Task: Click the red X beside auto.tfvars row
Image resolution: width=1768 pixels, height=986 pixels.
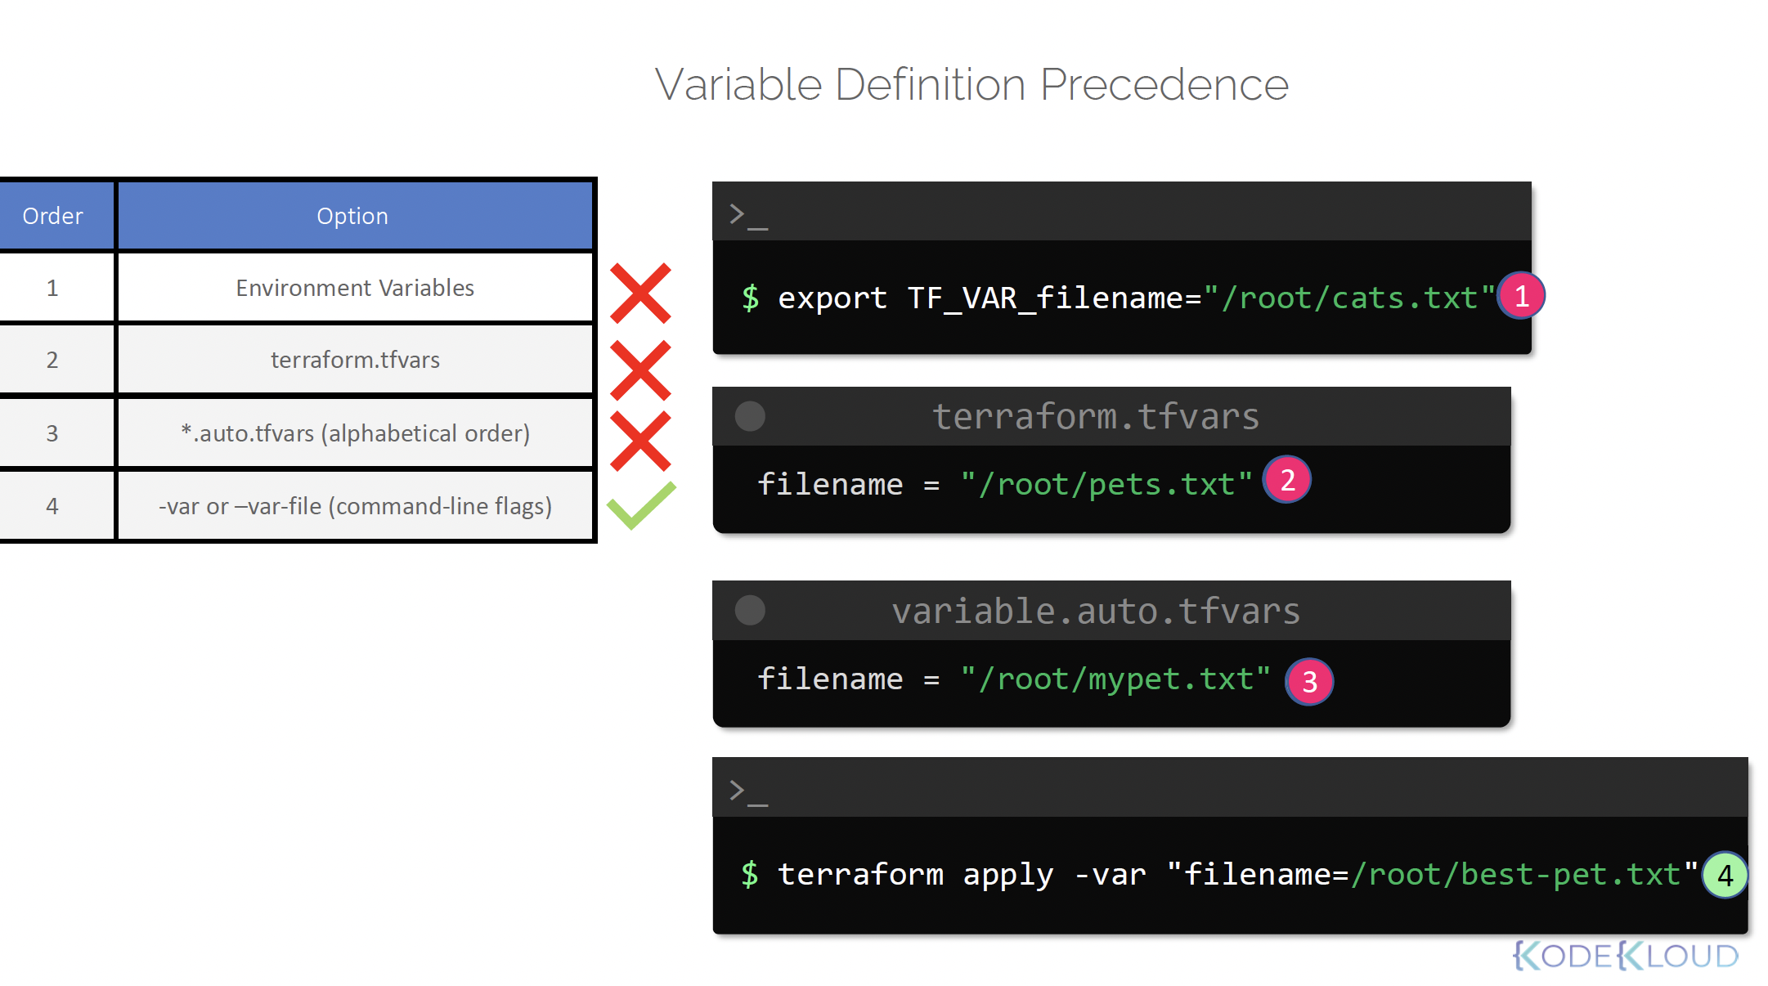Action: pyautogui.click(x=640, y=441)
